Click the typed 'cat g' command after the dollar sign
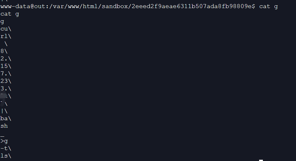Image resolution: width=296 pixels, height=161 pixels. pos(268,7)
